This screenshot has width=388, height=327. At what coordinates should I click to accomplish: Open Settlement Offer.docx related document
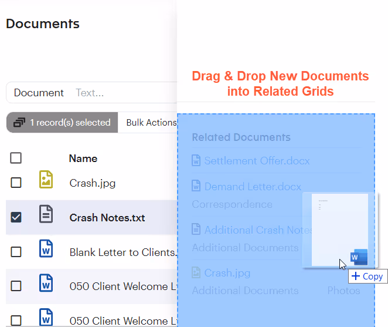pos(257,161)
